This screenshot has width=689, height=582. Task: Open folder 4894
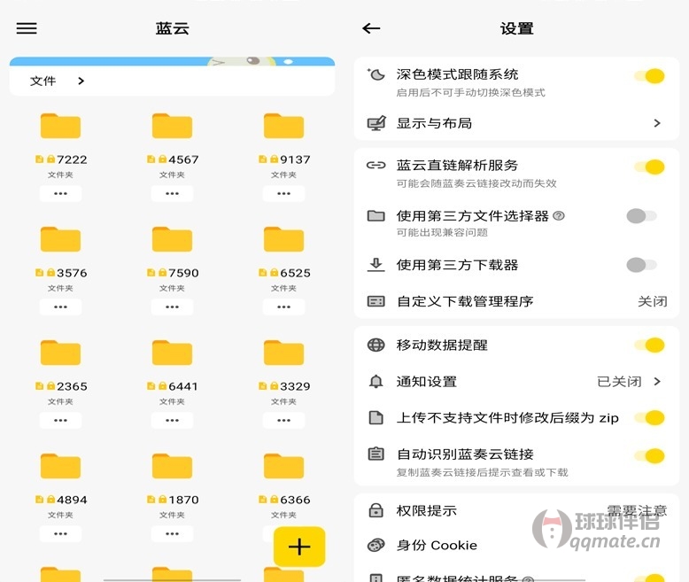(x=60, y=467)
